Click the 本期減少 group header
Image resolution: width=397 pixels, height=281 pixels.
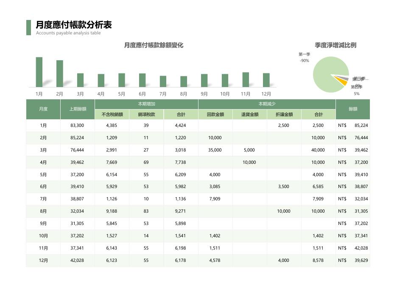point(267,104)
